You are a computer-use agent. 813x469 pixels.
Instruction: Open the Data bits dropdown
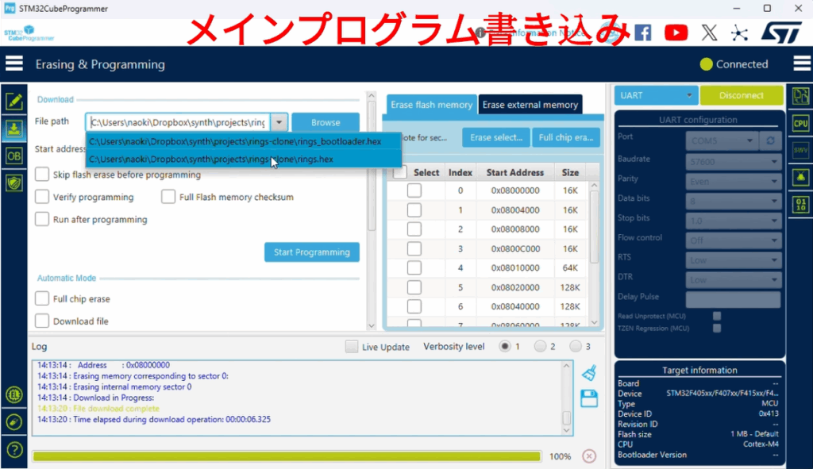coord(733,201)
